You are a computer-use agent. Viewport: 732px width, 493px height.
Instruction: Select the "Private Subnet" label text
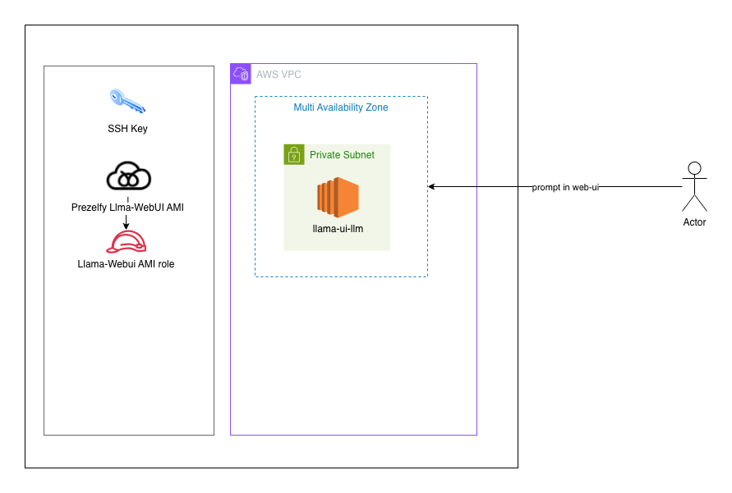(342, 155)
